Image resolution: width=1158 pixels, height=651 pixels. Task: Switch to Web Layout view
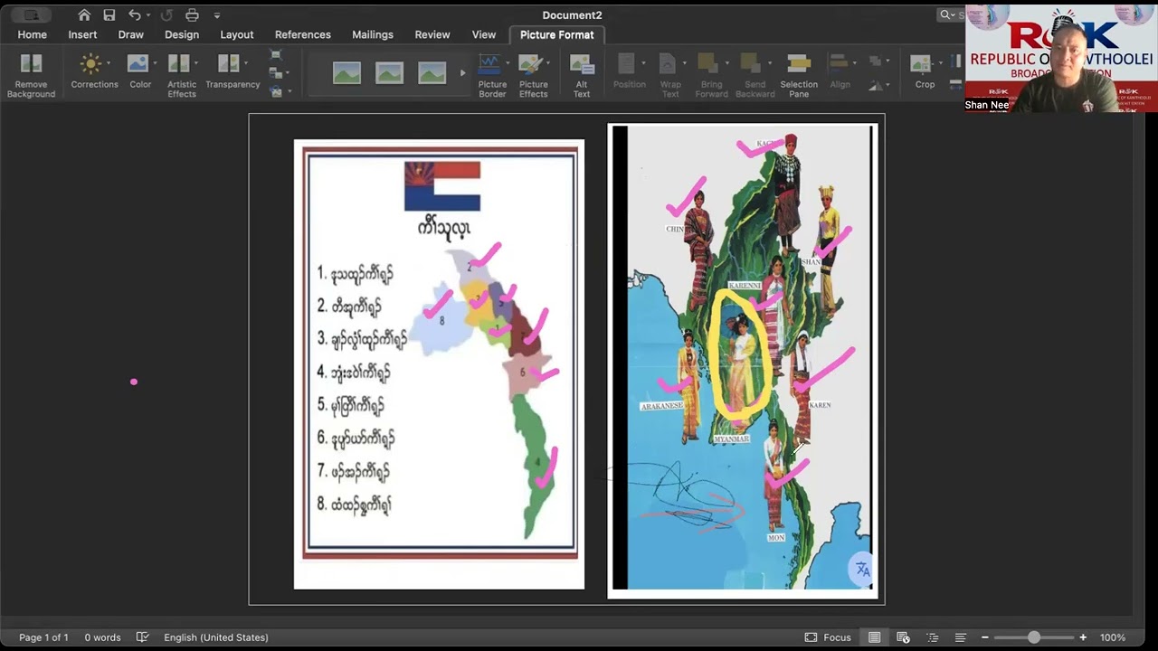point(903,637)
